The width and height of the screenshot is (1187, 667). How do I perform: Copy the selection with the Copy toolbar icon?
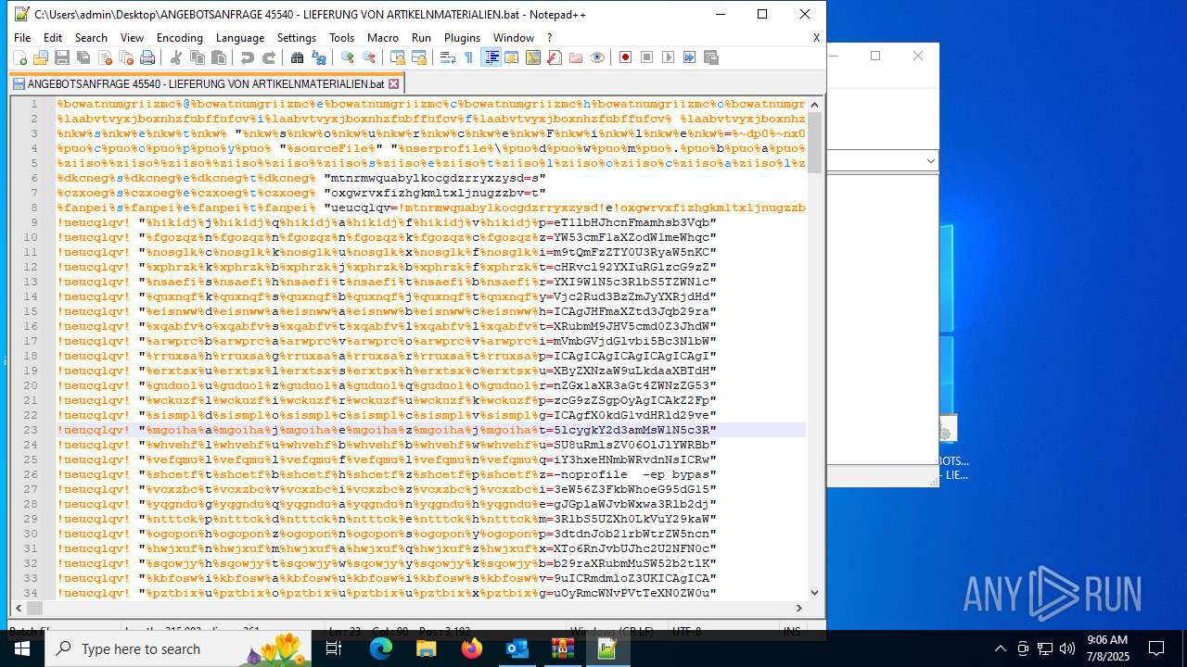click(198, 57)
